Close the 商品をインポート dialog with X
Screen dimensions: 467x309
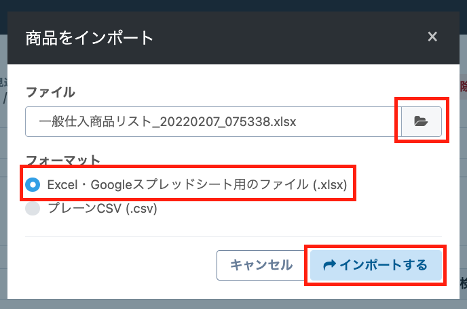pyautogui.click(x=432, y=37)
